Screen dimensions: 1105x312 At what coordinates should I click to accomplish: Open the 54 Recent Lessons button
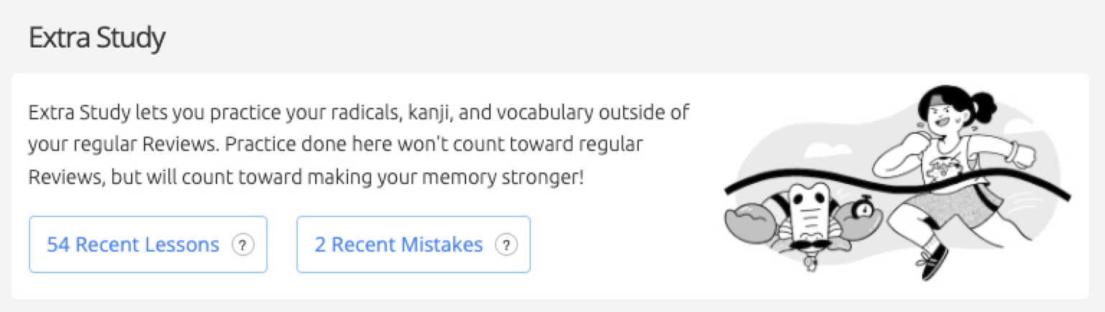(147, 244)
